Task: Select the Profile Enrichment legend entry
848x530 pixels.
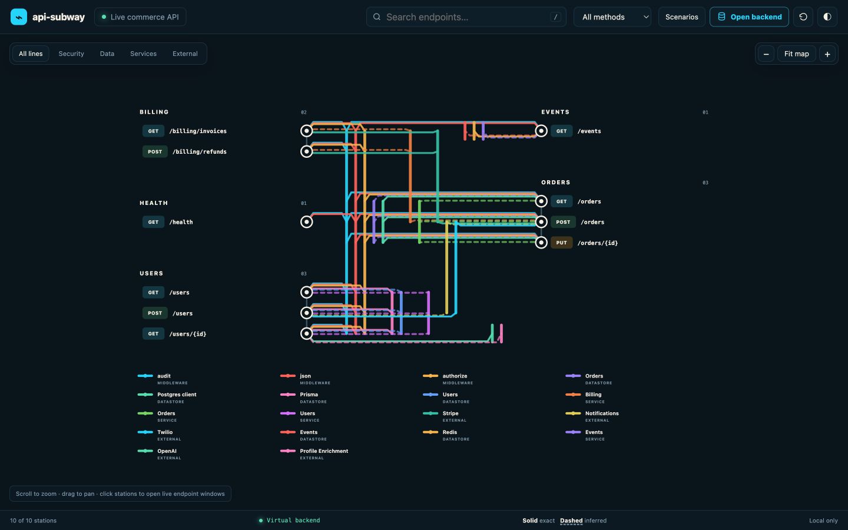Action: point(314,454)
